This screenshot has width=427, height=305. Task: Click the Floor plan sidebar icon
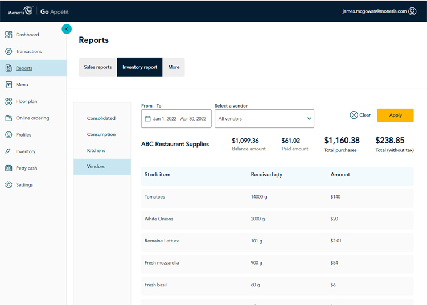(9, 101)
